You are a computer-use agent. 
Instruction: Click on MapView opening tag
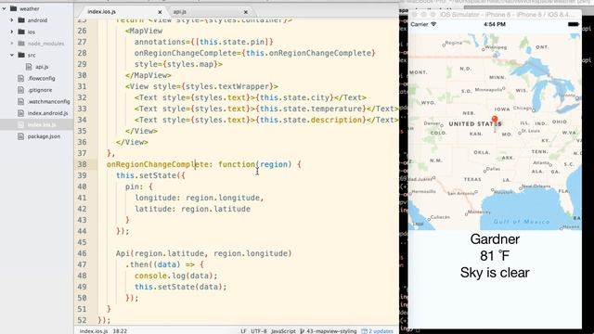pos(144,31)
